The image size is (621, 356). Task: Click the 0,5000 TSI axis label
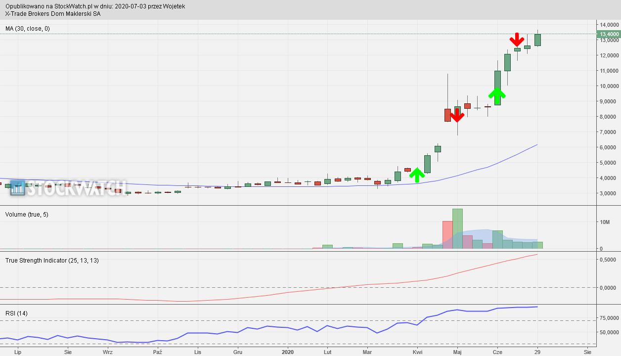pyautogui.click(x=607, y=259)
